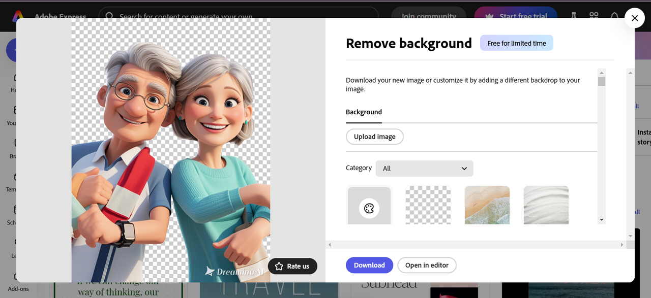Click the labs flask icon in header
This screenshot has height=298, width=651.
coord(574,16)
